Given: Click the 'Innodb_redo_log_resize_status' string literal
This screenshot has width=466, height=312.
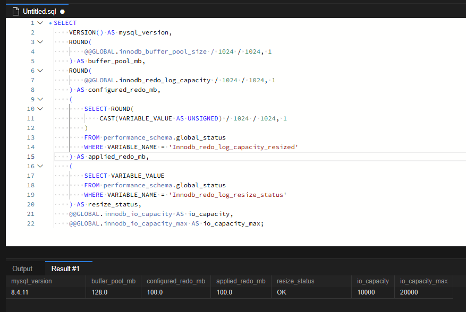Looking at the screenshot, I should coord(227,195).
